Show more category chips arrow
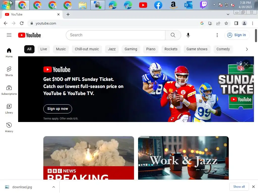This screenshot has width=258, height=194. point(247,49)
